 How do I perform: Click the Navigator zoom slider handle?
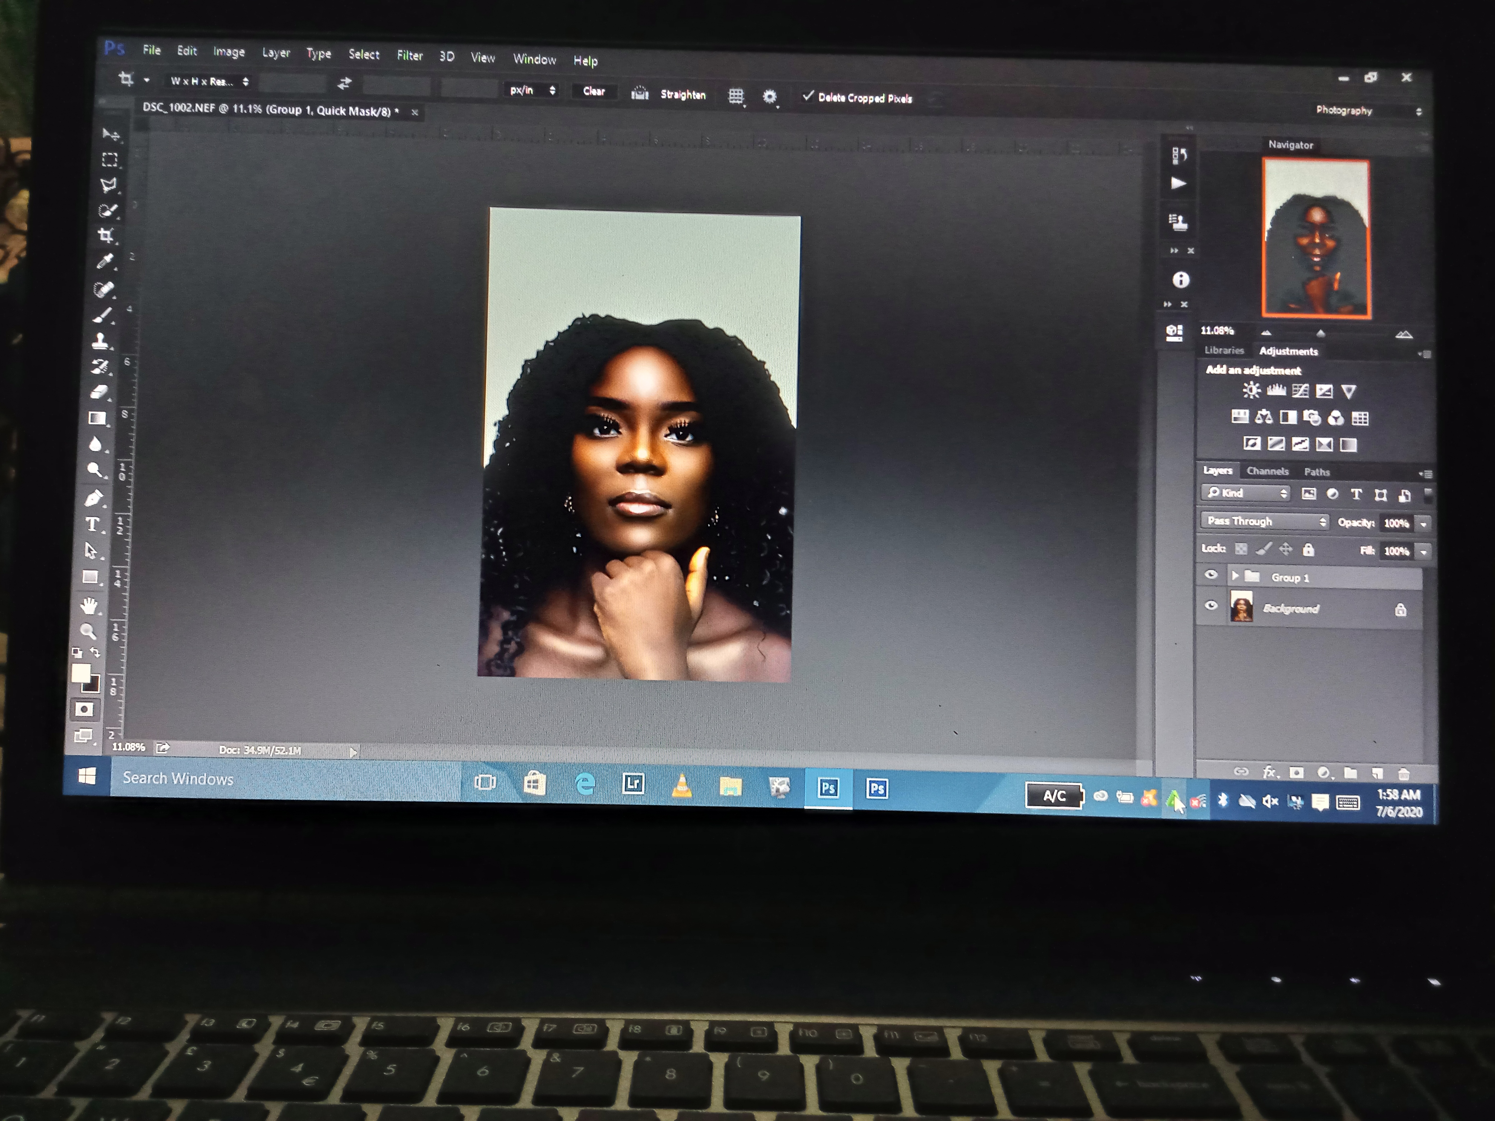tap(1321, 333)
